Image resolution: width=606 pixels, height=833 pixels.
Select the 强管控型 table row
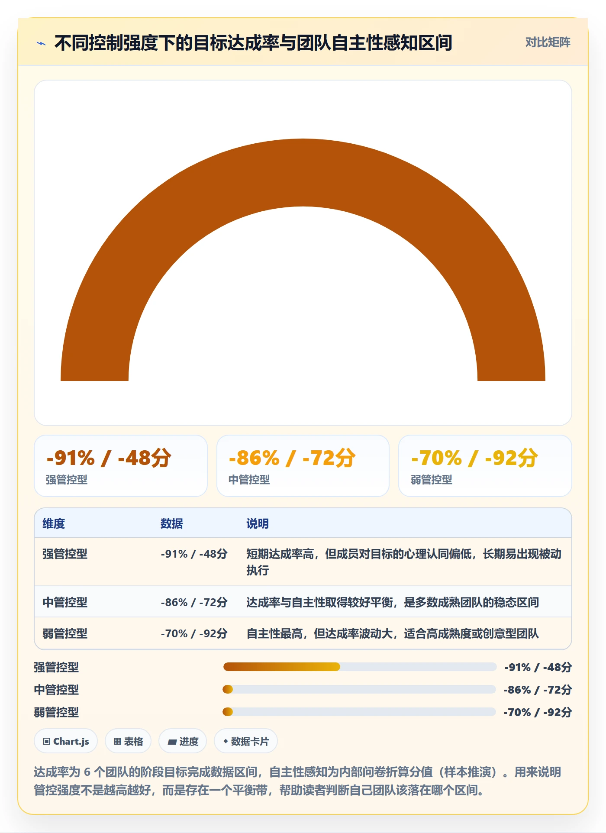click(x=303, y=562)
